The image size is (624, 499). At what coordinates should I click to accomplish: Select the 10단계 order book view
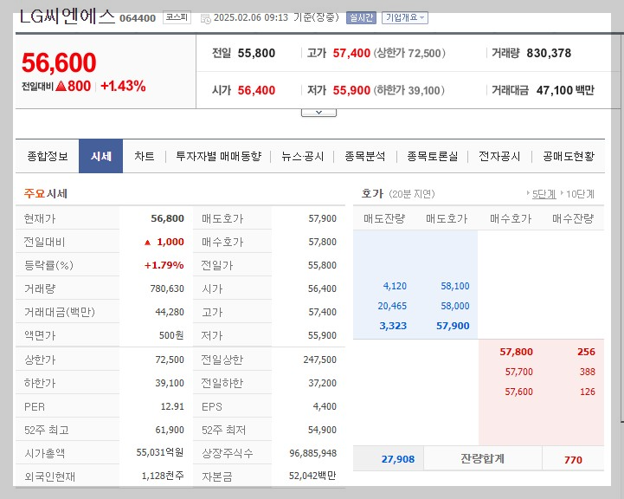point(580,194)
